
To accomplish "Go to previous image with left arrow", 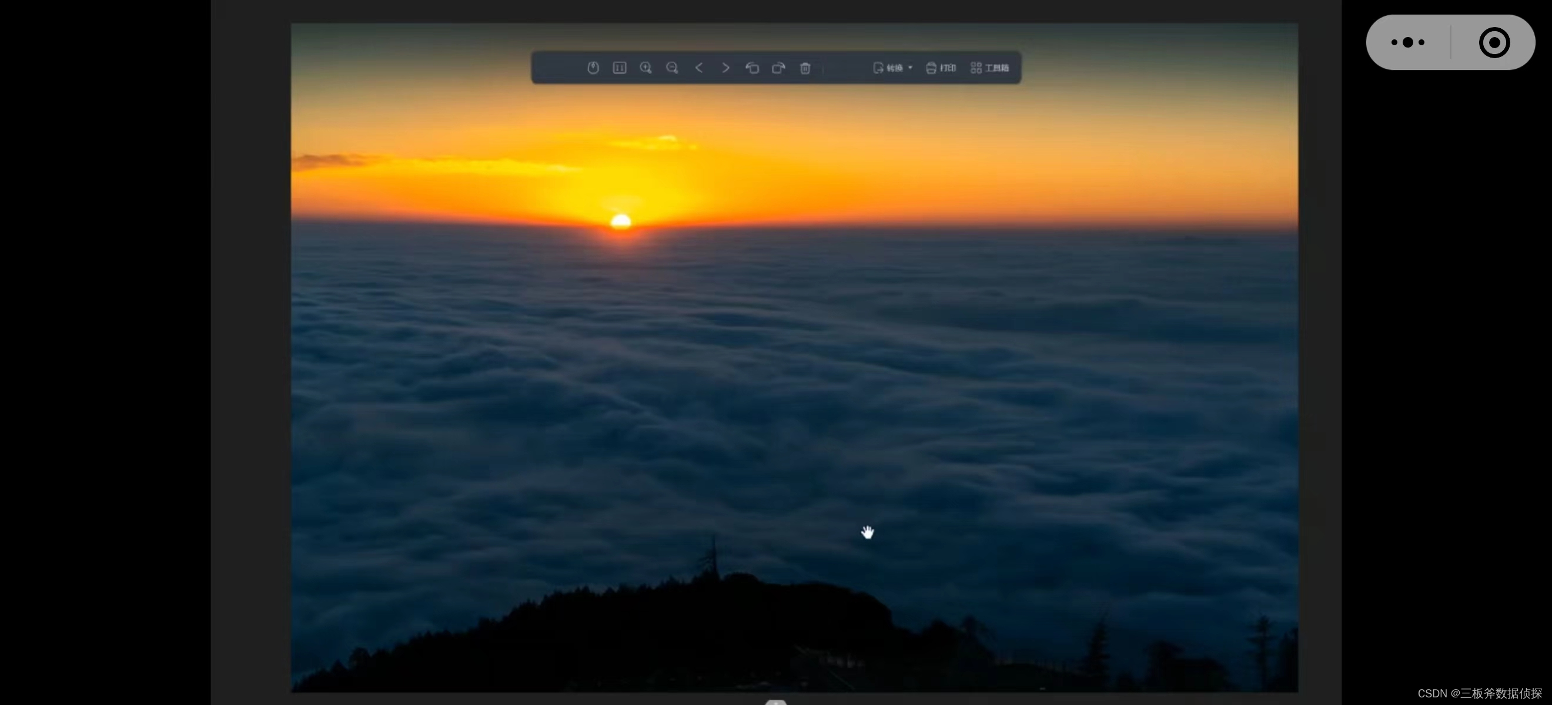I will coord(699,68).
